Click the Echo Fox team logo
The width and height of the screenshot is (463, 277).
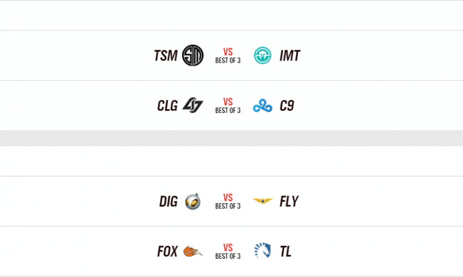[x=193, y=252]
